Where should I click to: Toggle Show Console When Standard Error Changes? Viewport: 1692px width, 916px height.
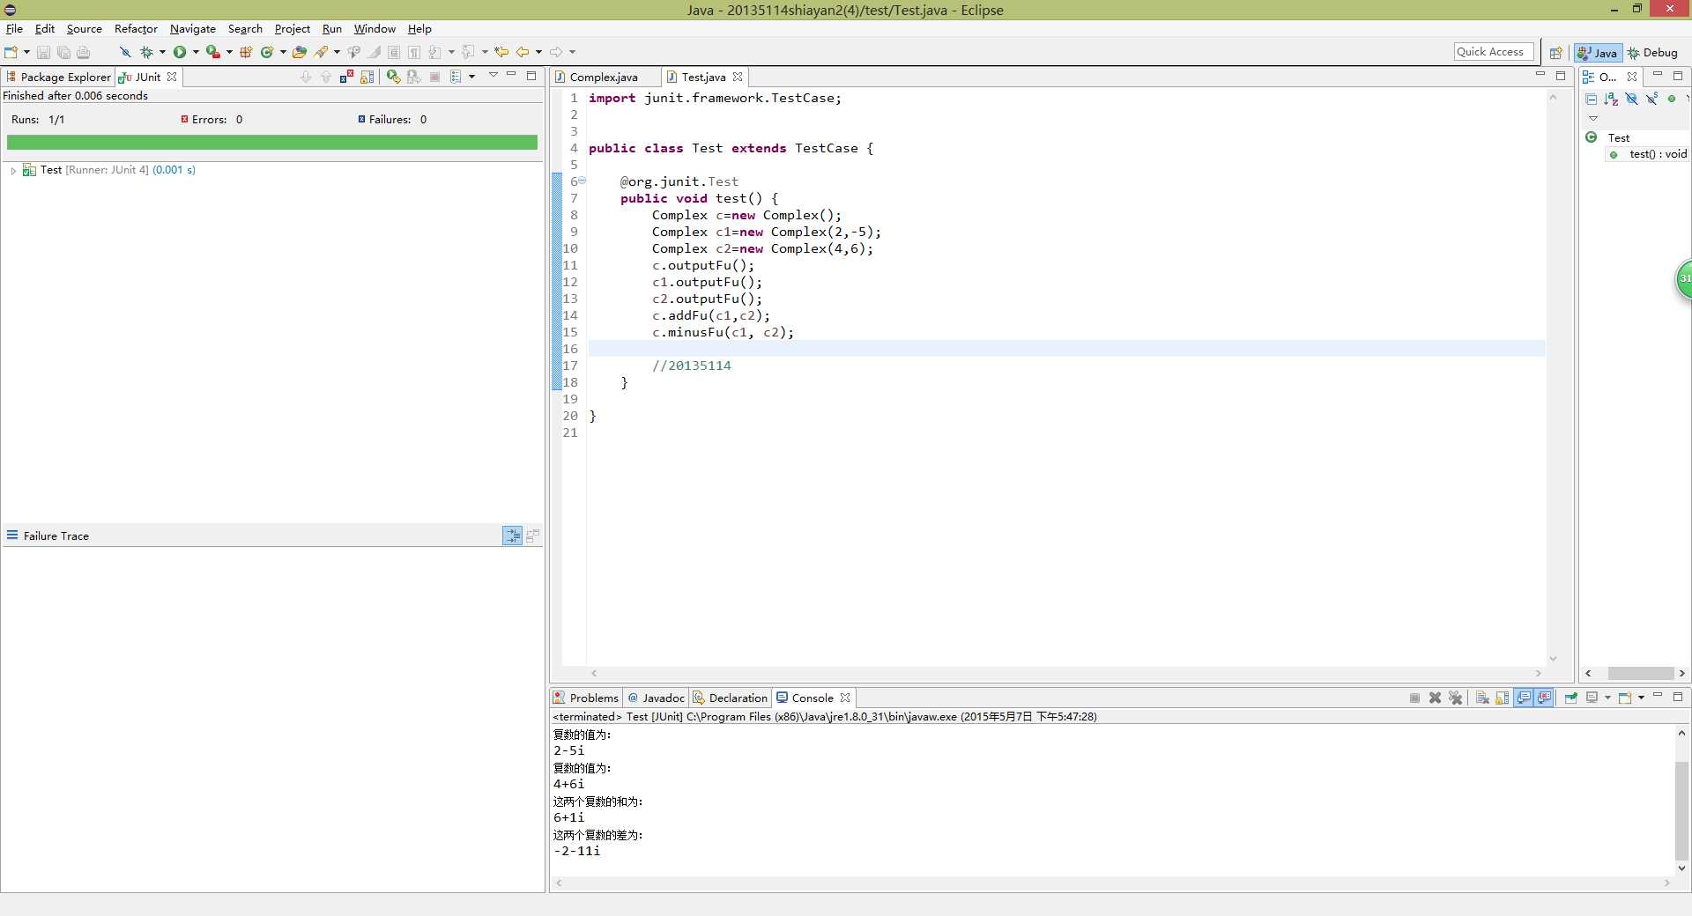(x=1544, y=698)
